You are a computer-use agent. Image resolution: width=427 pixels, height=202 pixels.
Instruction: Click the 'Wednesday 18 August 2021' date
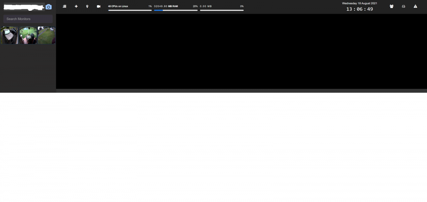click(360, 3)
